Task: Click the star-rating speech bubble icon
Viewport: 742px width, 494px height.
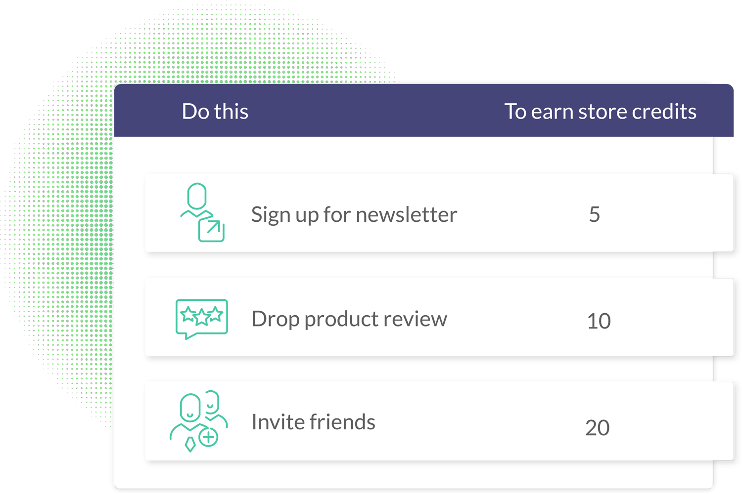Action: [x=201, y=318]
